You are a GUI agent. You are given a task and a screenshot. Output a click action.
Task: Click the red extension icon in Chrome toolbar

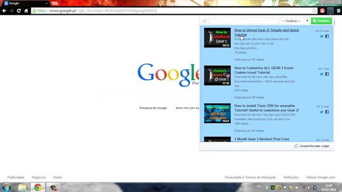(322, 11)
